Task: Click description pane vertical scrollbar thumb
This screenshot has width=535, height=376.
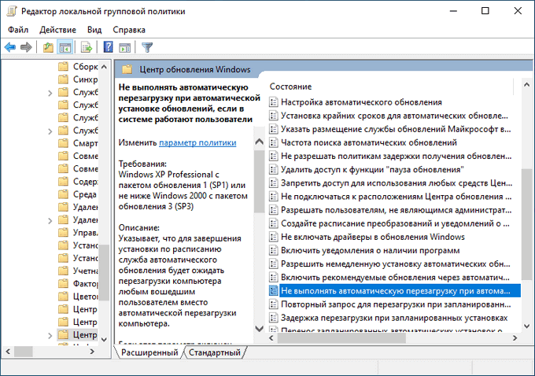Action: [x=260, y=181]
